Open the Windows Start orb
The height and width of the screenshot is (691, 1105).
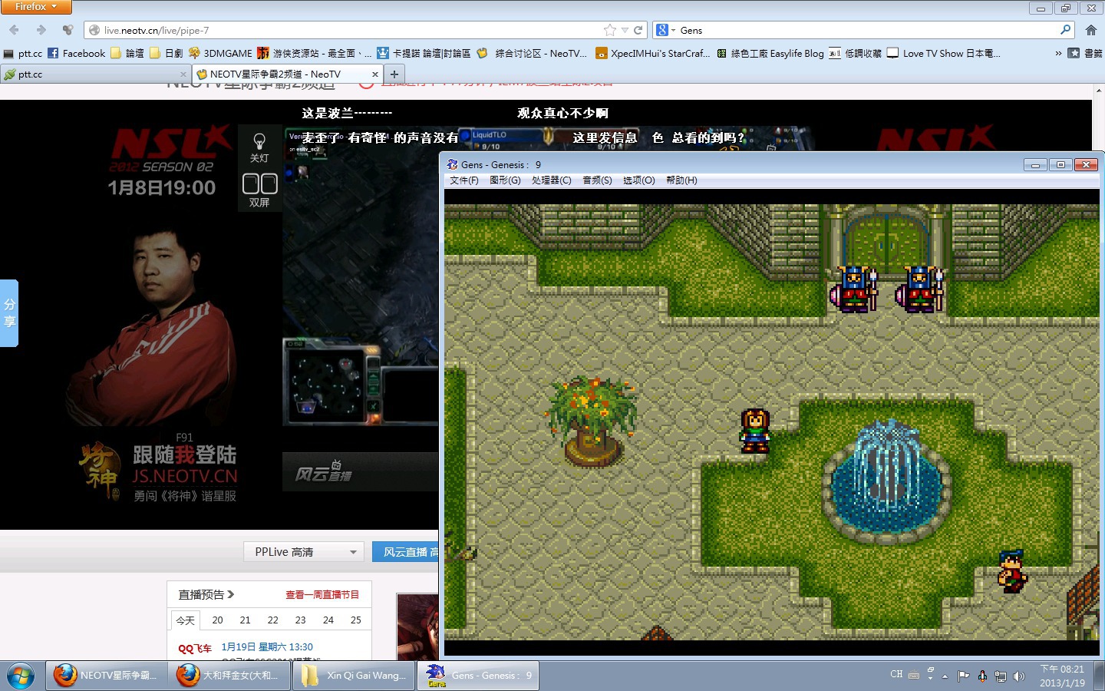[x=21, y=676]
